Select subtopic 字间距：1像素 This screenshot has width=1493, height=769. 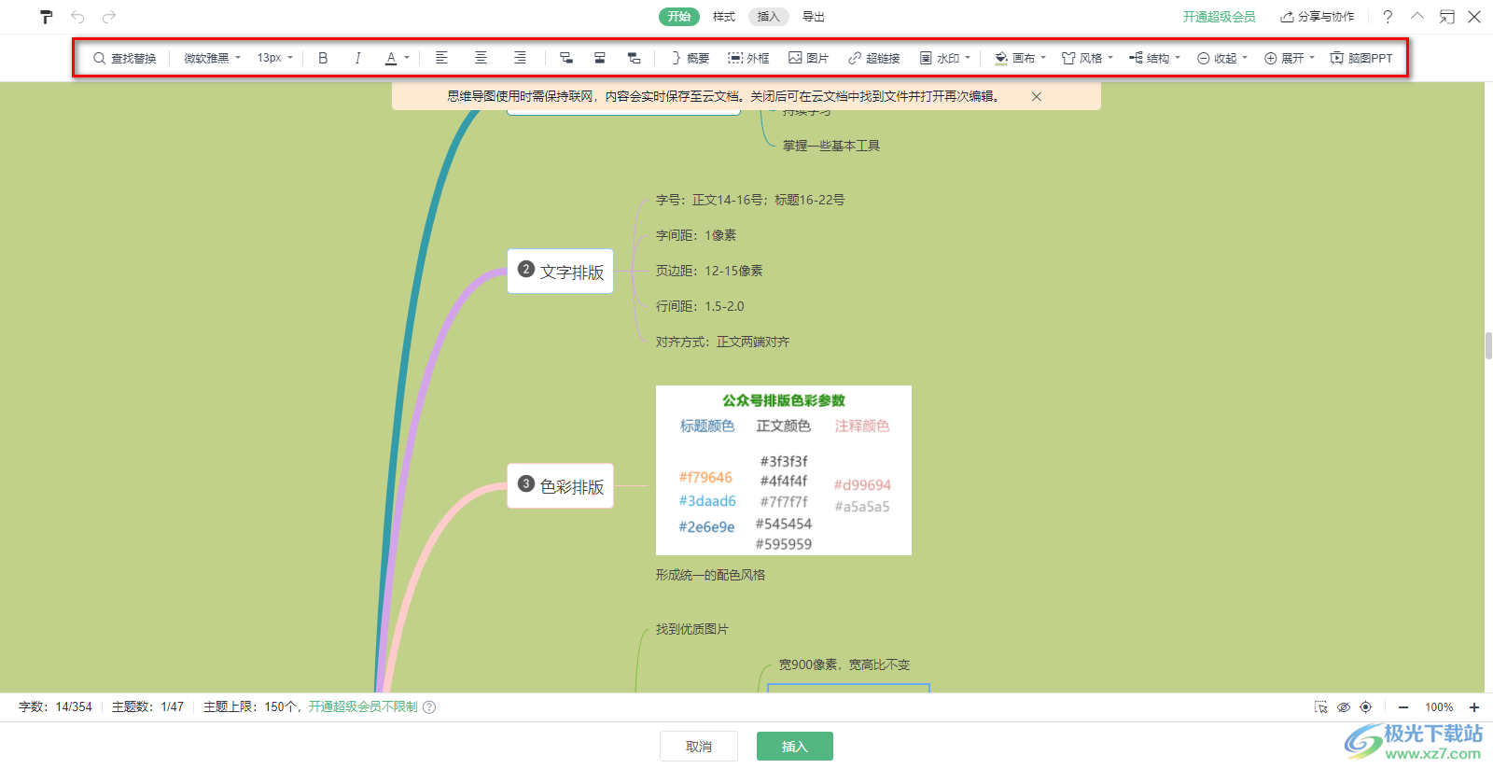[x=696, y=235]
